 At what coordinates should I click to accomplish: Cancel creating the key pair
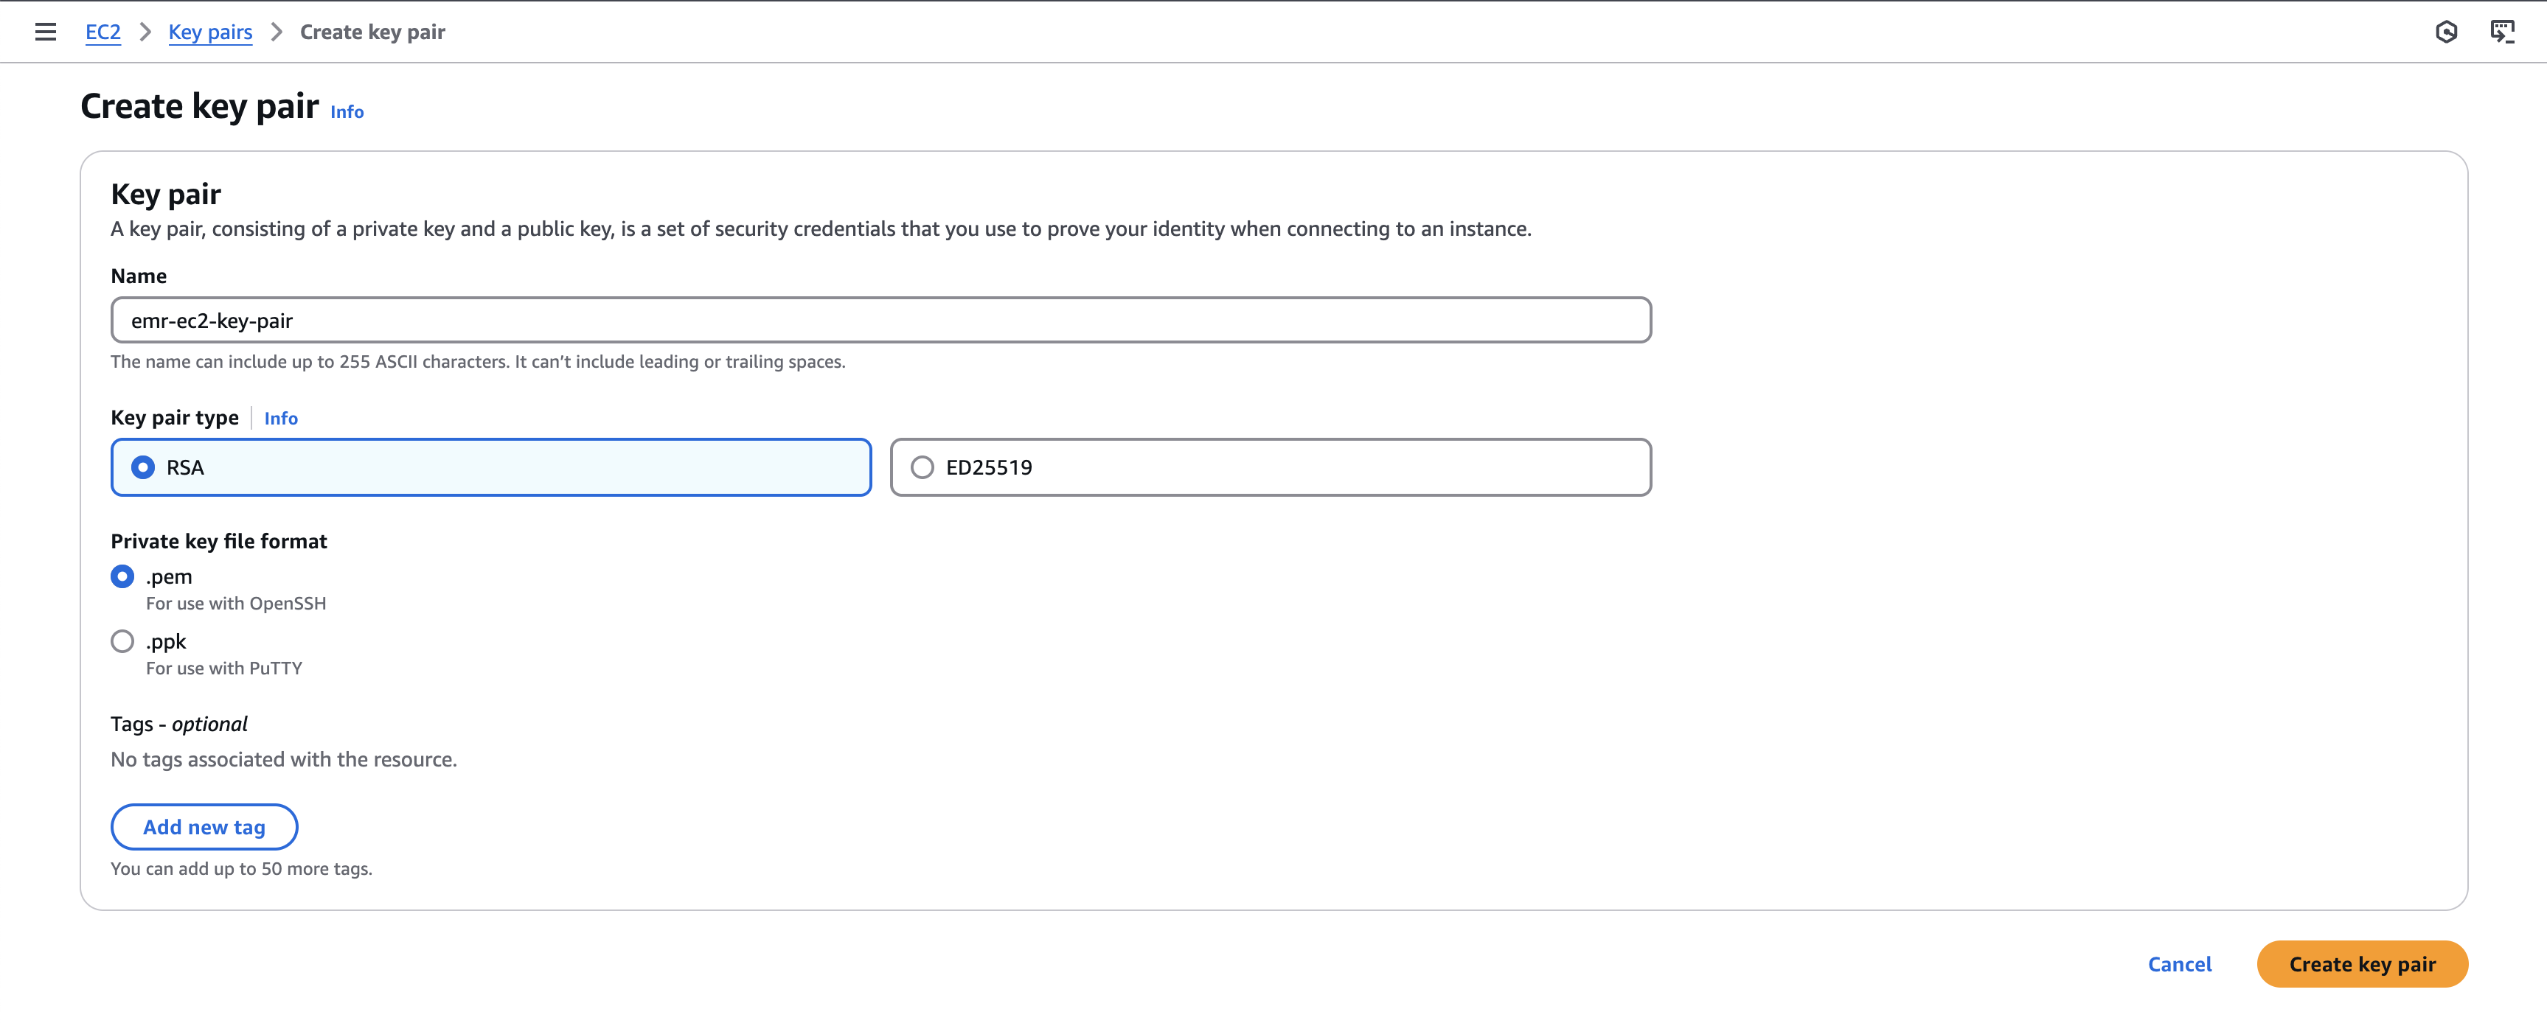point(2179,964)
